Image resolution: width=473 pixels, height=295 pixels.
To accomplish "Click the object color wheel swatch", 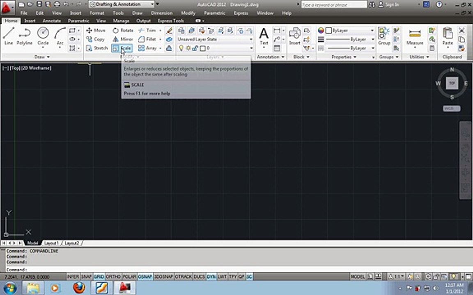I will [321, 30].
